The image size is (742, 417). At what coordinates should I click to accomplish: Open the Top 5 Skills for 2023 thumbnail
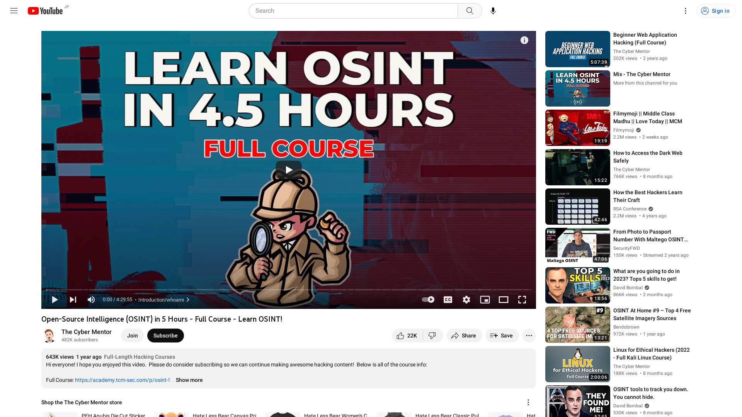[577, 285]
